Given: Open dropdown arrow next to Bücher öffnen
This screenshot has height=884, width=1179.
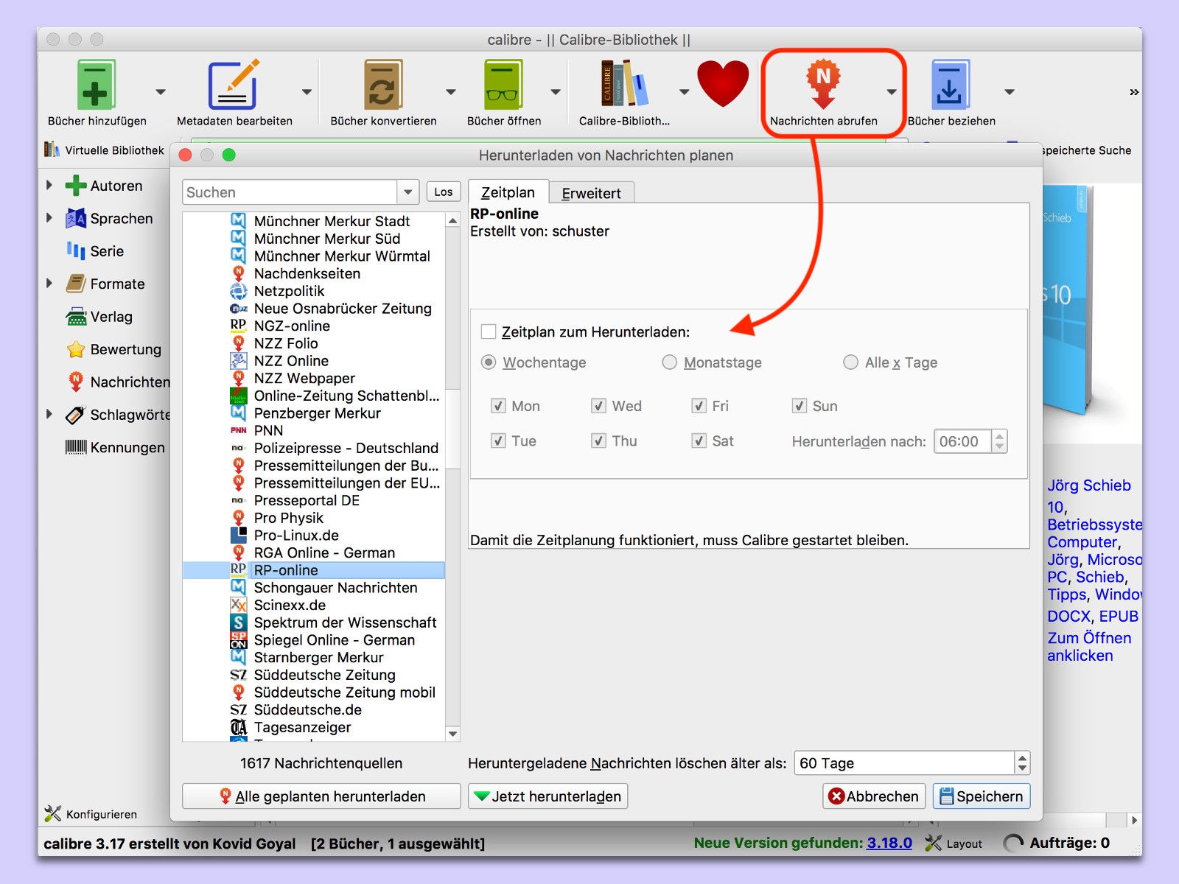Looking at the screenshot, I should pyautogui.click(x=556, y=92).
